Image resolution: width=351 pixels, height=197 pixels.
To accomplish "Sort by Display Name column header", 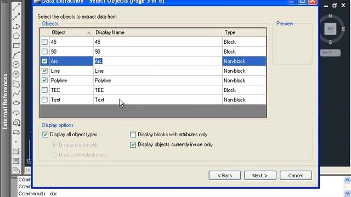I will pyautogui.click(x=157, y=32).
